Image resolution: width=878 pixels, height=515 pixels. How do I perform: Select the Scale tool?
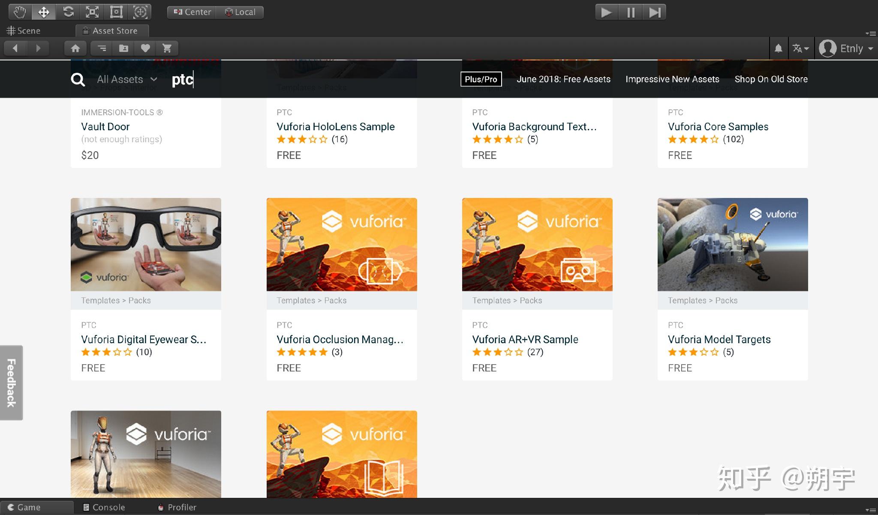(92, 12)
